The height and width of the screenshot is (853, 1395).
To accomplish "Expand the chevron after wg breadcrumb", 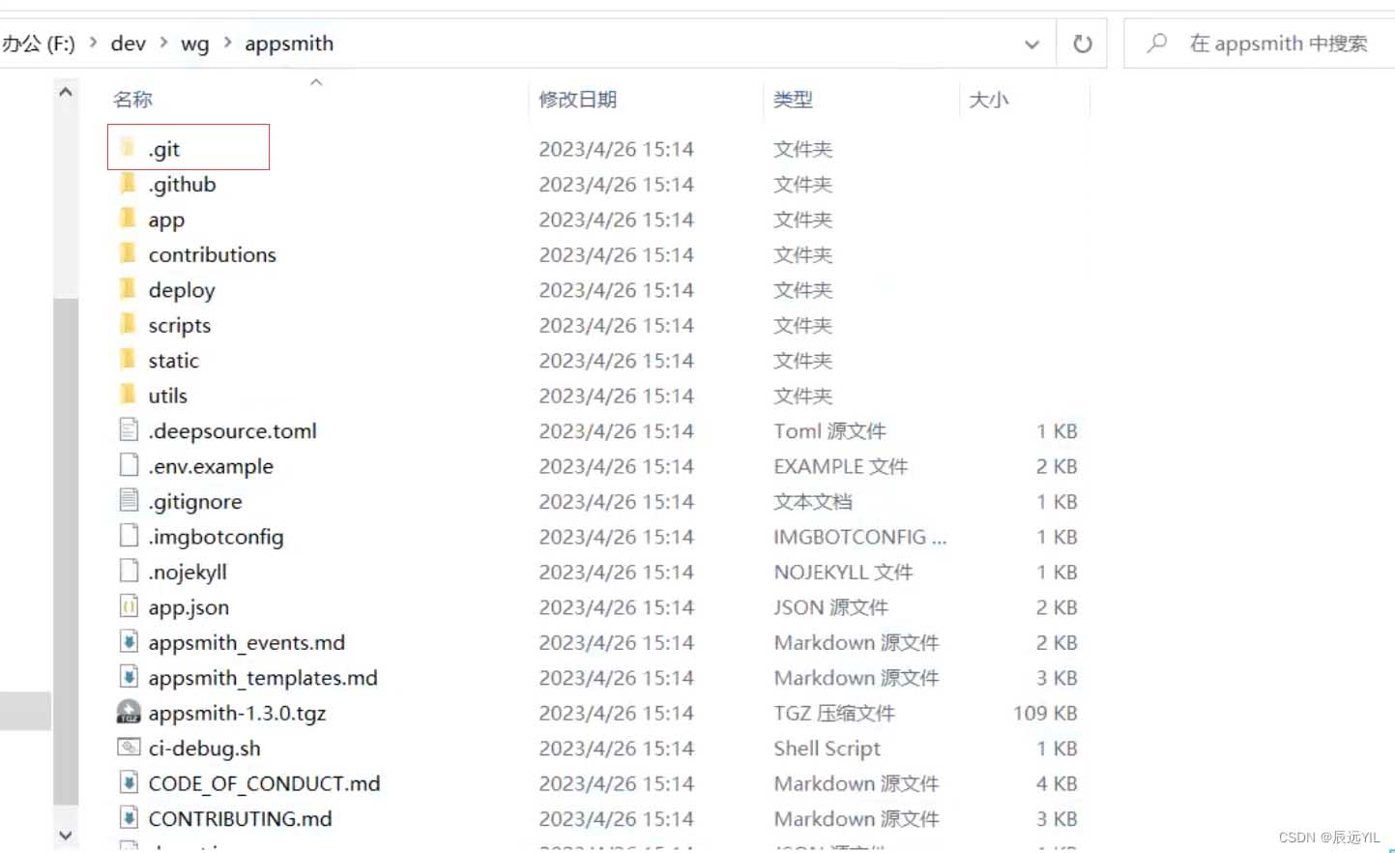I will point(227,43).
